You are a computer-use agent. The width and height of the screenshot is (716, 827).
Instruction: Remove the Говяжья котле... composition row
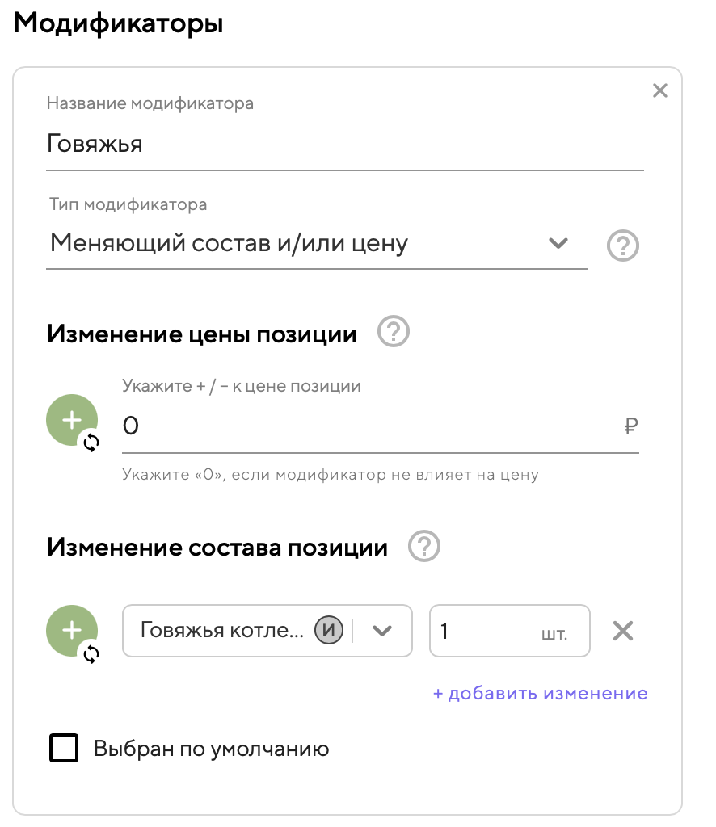tap(622, 631)
